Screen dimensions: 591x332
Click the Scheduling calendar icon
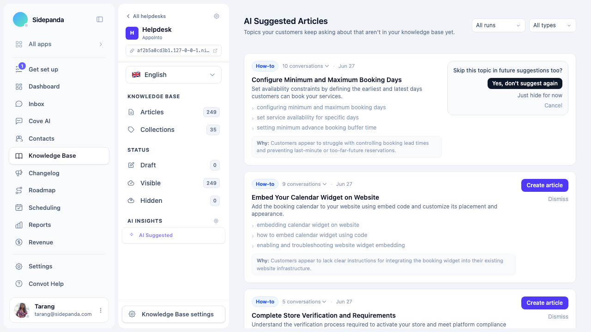(19, 207)
